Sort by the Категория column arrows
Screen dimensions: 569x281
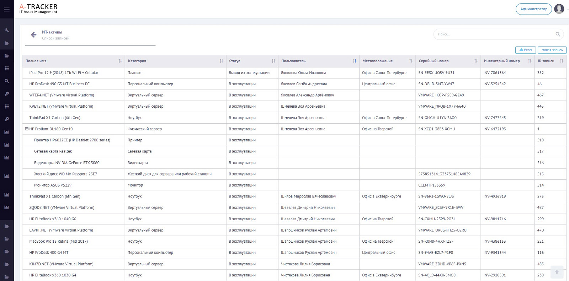(x=221, y=61)
